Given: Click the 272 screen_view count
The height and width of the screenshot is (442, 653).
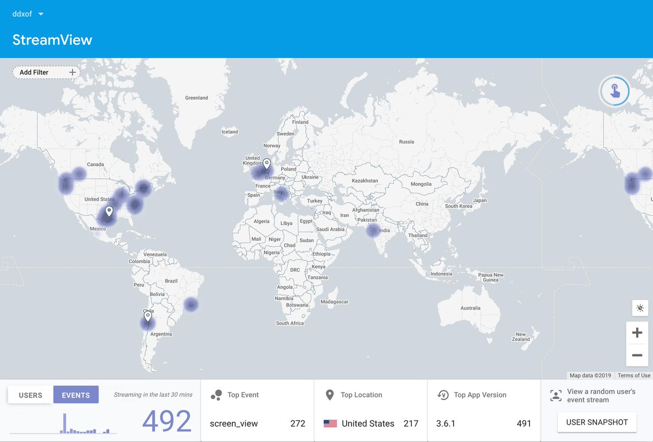Looking at the screenshot, I should [x=298, y=424].
